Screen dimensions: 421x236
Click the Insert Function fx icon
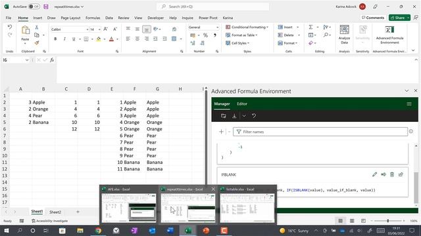(x=52, y=60)
